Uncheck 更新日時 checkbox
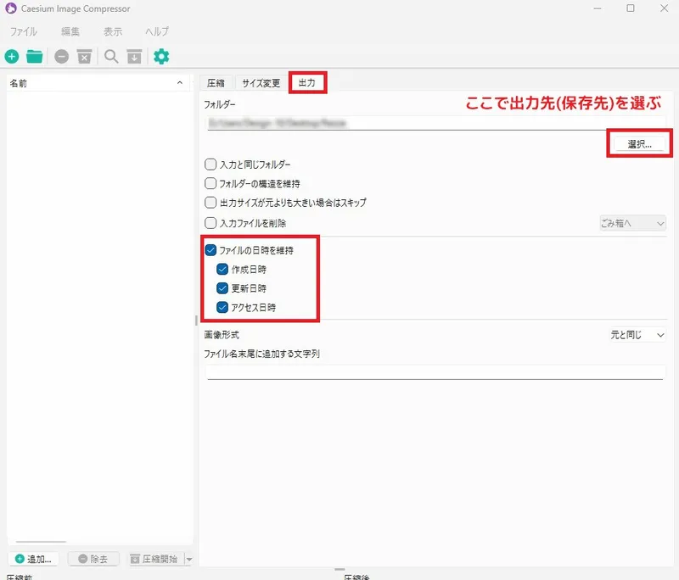The width and height of the screenshot is (679, 580). [x=222, y=288]
